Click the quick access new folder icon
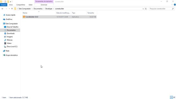This screenshot has height=99, width=176. (8, 2)
